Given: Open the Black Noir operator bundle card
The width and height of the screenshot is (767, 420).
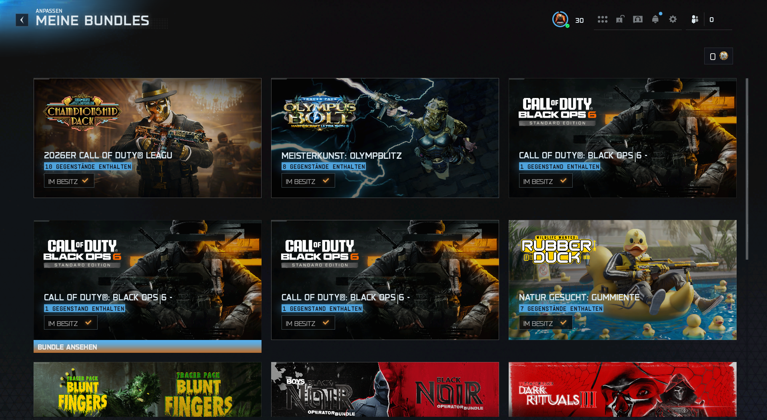Looking at the screenshot, I should point(385,390).
